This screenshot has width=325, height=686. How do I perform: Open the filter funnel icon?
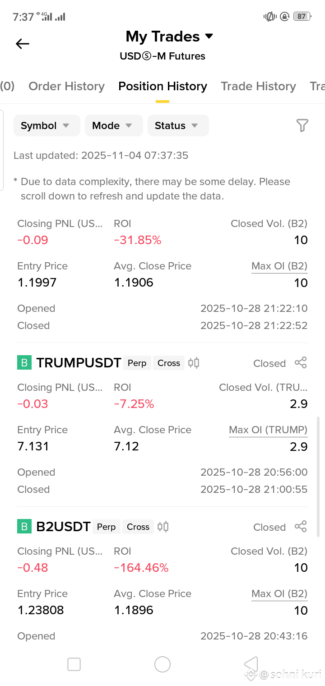(302, 125)
